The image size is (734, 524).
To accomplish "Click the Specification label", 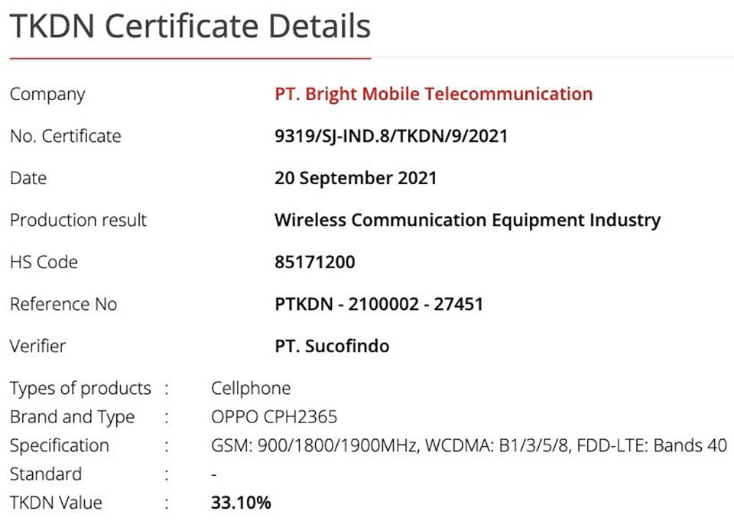I will click(x=59, y=446).
